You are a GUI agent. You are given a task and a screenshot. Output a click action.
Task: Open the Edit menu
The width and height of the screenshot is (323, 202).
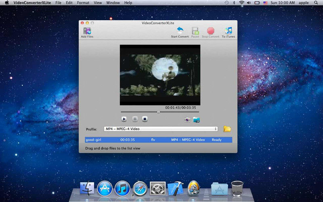[x=69, y=3]
